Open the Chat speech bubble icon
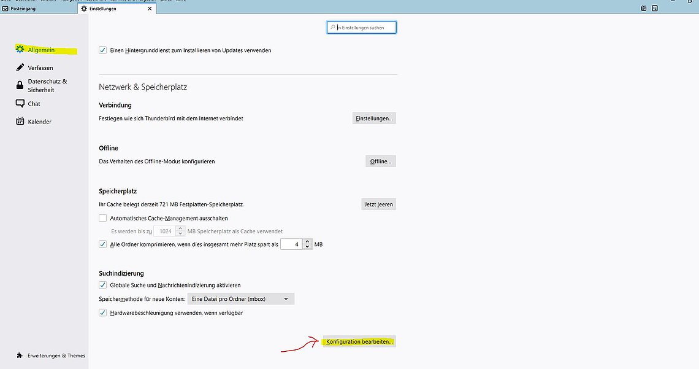Viewport: 699px width, 369px height. click(x=20, y=104)
